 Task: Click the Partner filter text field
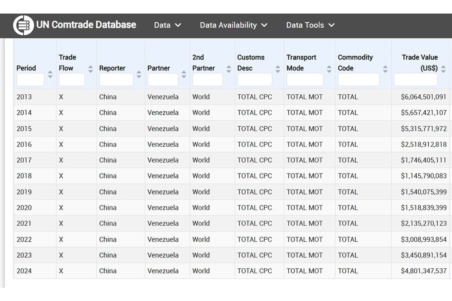(163, 80)
